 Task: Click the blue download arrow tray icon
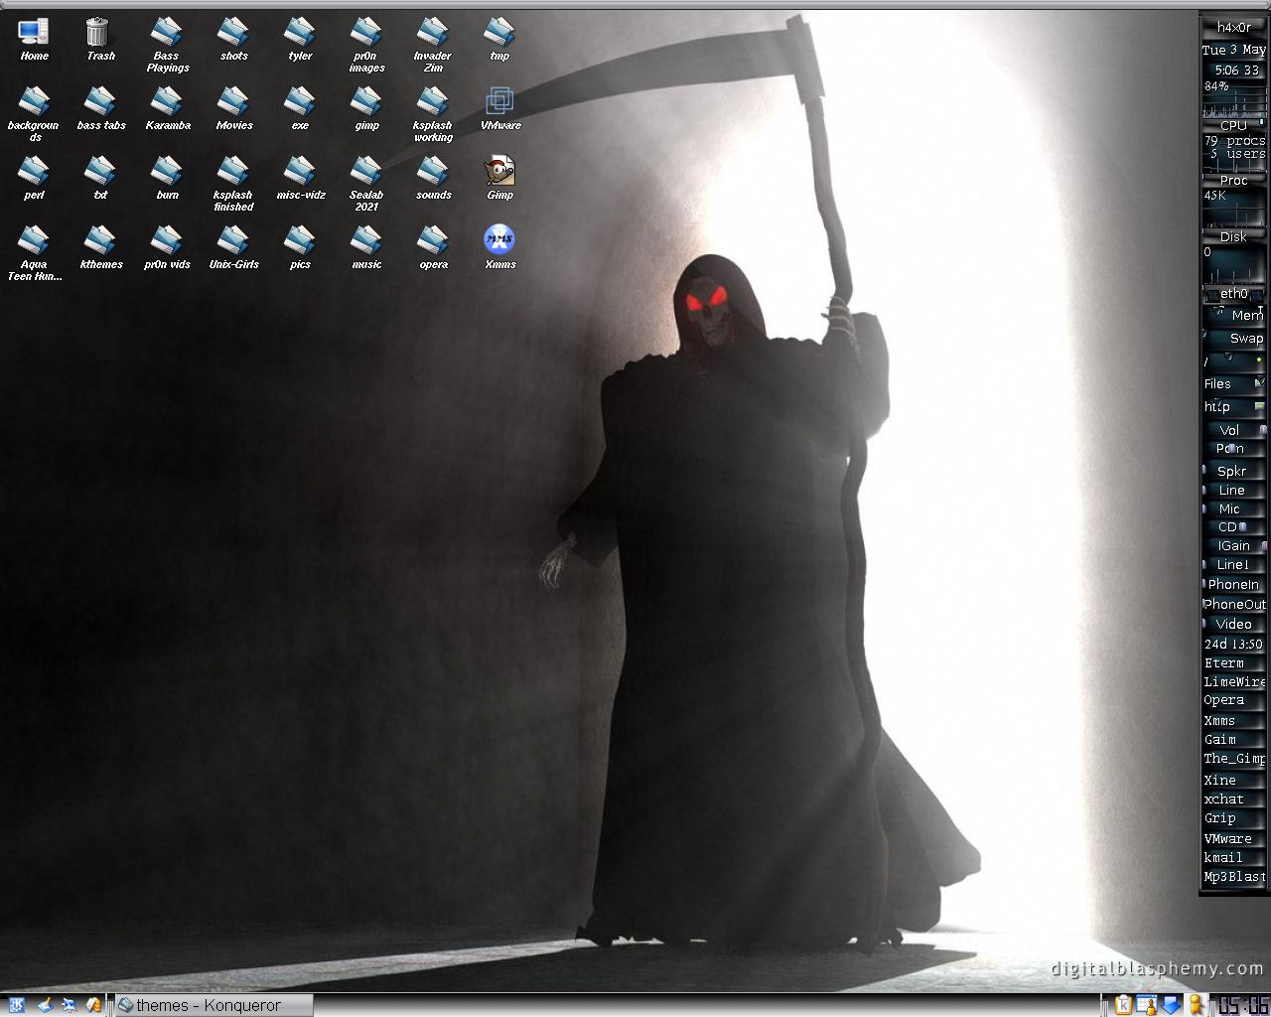tap(1171, 1005)
